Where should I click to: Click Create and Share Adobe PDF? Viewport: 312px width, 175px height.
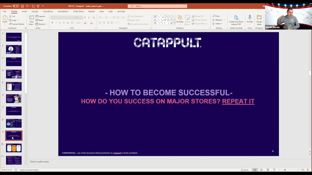click(x=236, y=20)
